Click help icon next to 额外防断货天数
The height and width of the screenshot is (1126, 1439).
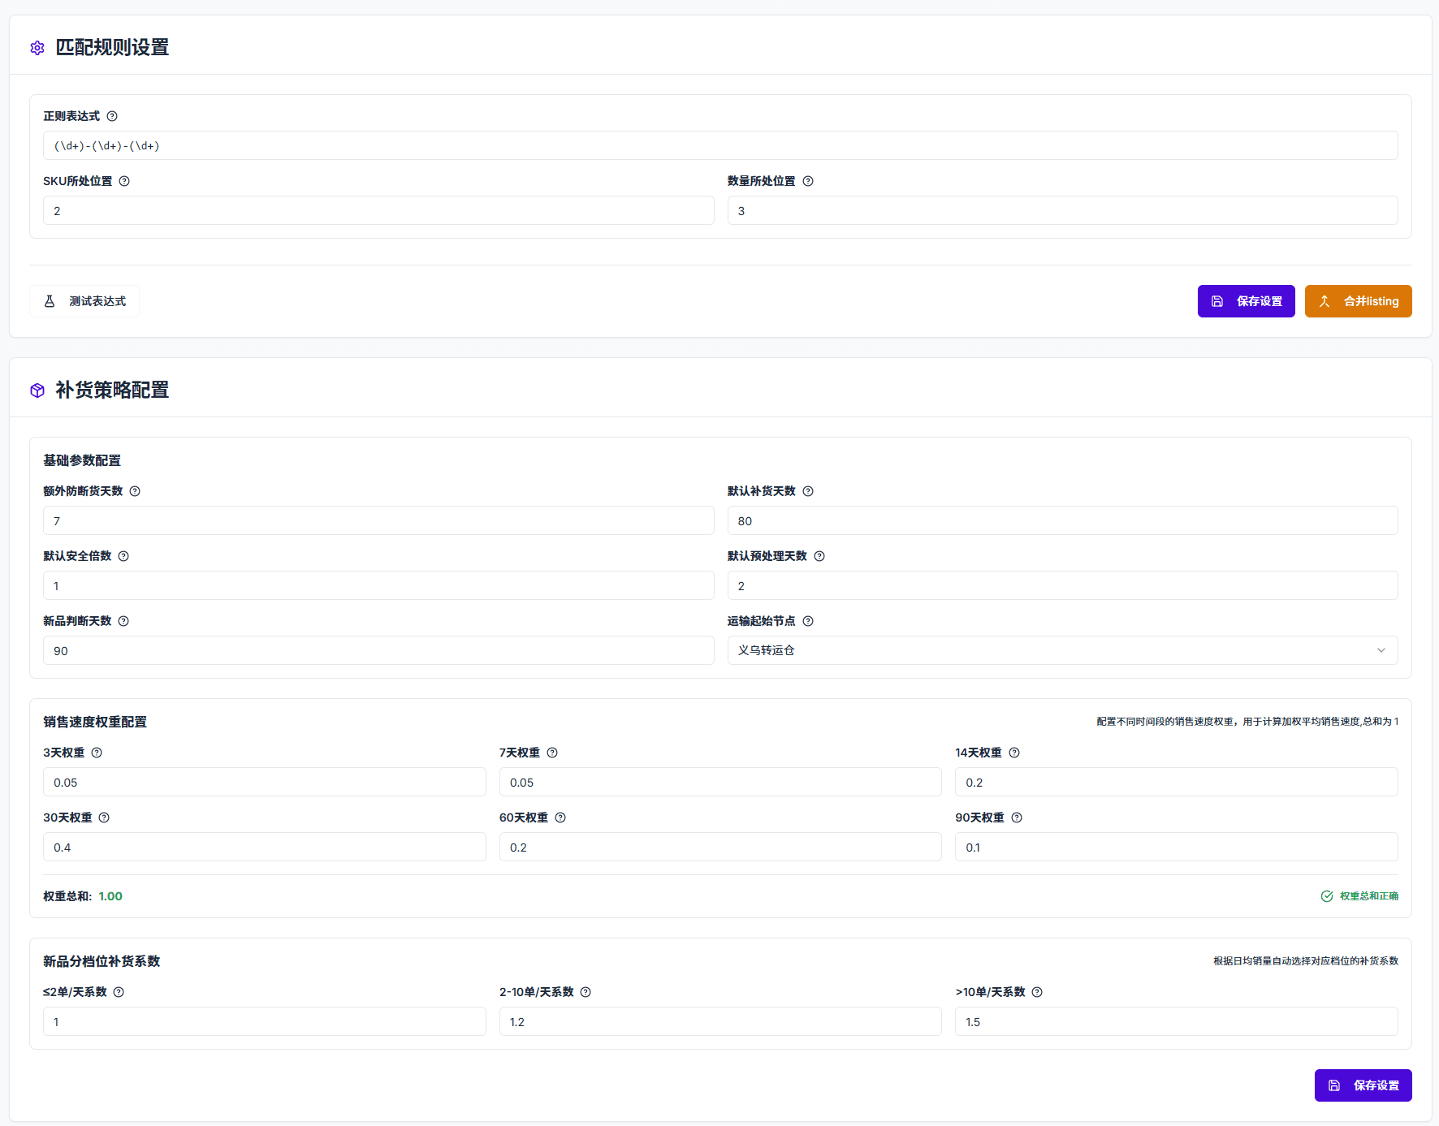[135, 491]
